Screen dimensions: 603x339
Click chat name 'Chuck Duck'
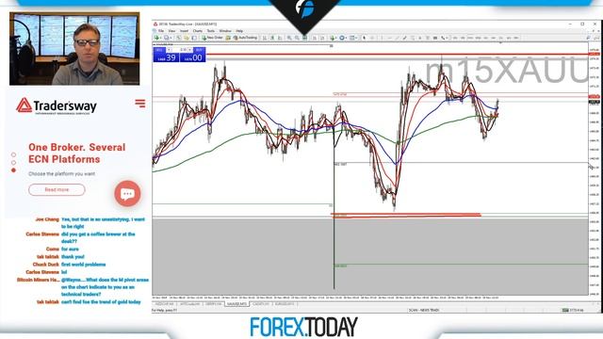(46, 265)
